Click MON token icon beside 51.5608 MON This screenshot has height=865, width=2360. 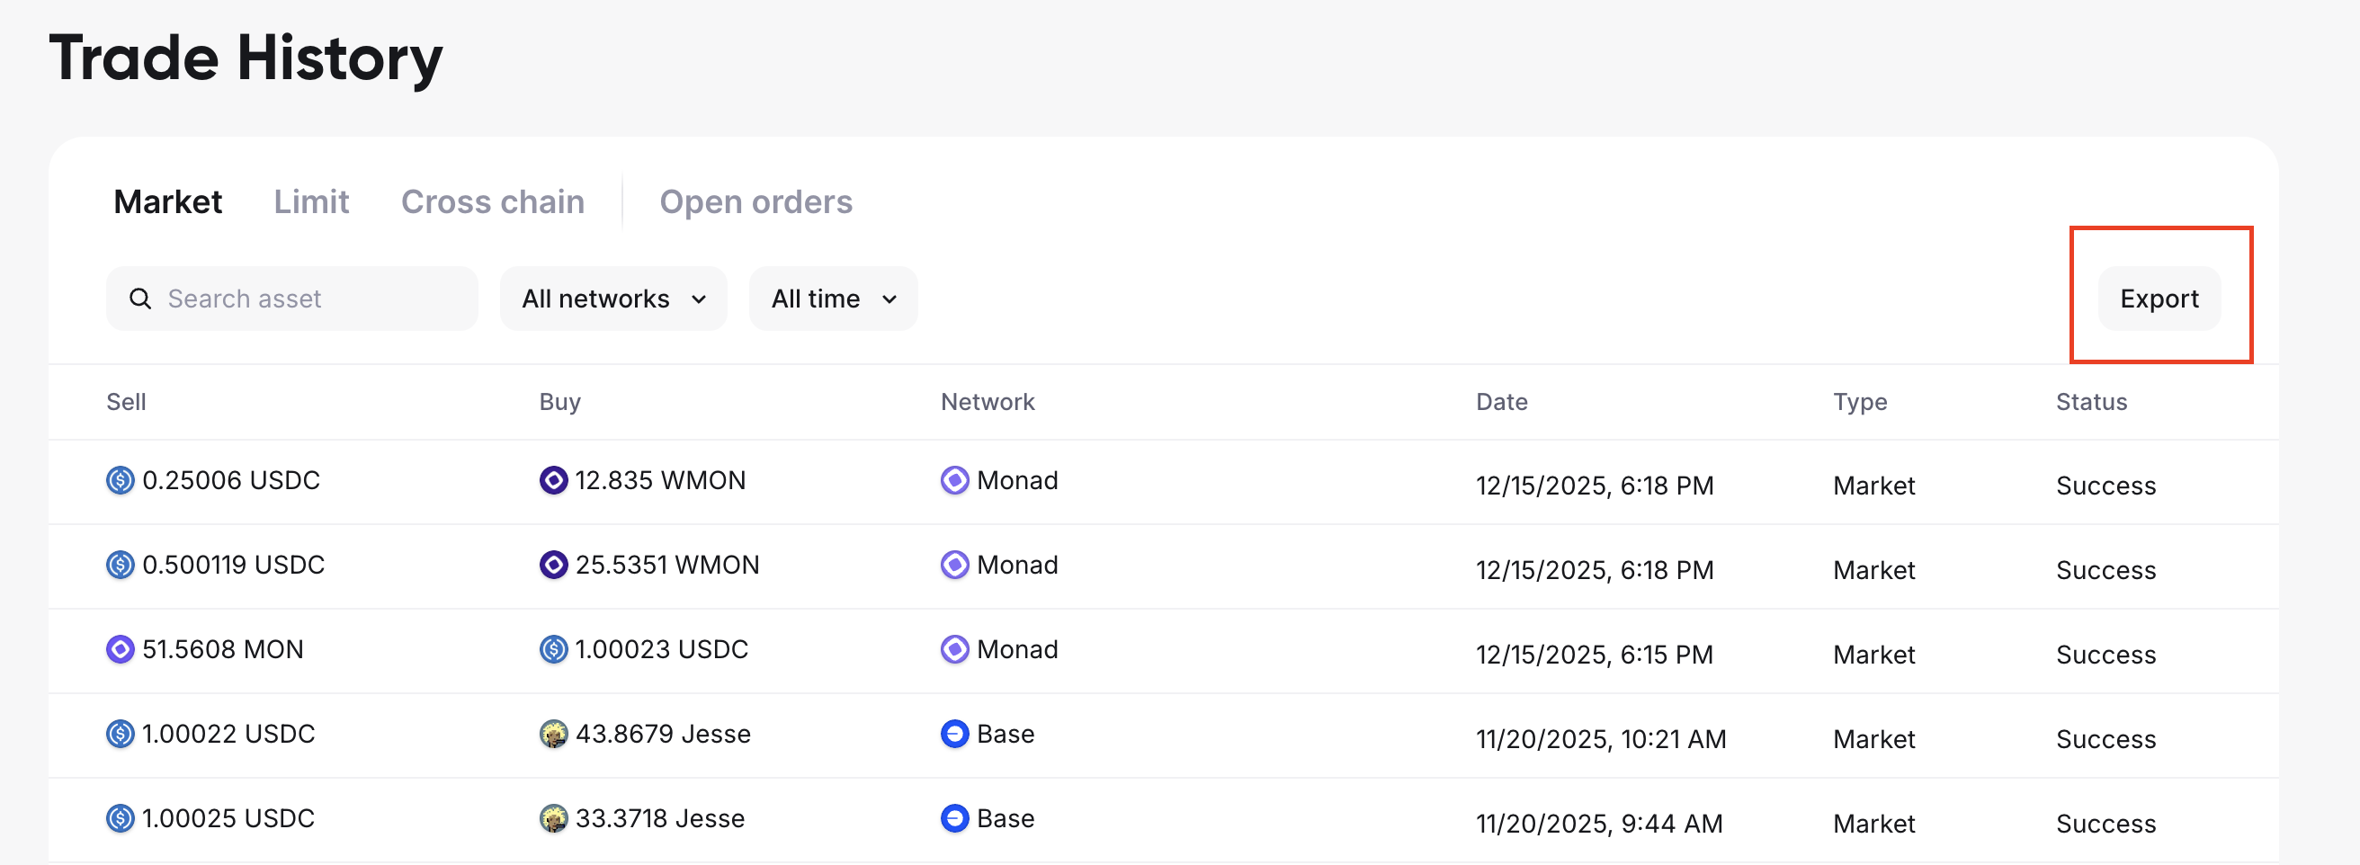click(120, 649)
